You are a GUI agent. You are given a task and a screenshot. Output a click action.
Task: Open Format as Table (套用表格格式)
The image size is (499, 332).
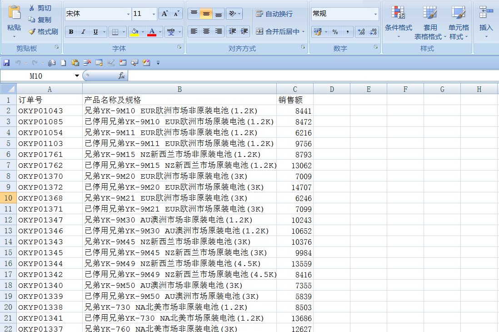point(430,22)
